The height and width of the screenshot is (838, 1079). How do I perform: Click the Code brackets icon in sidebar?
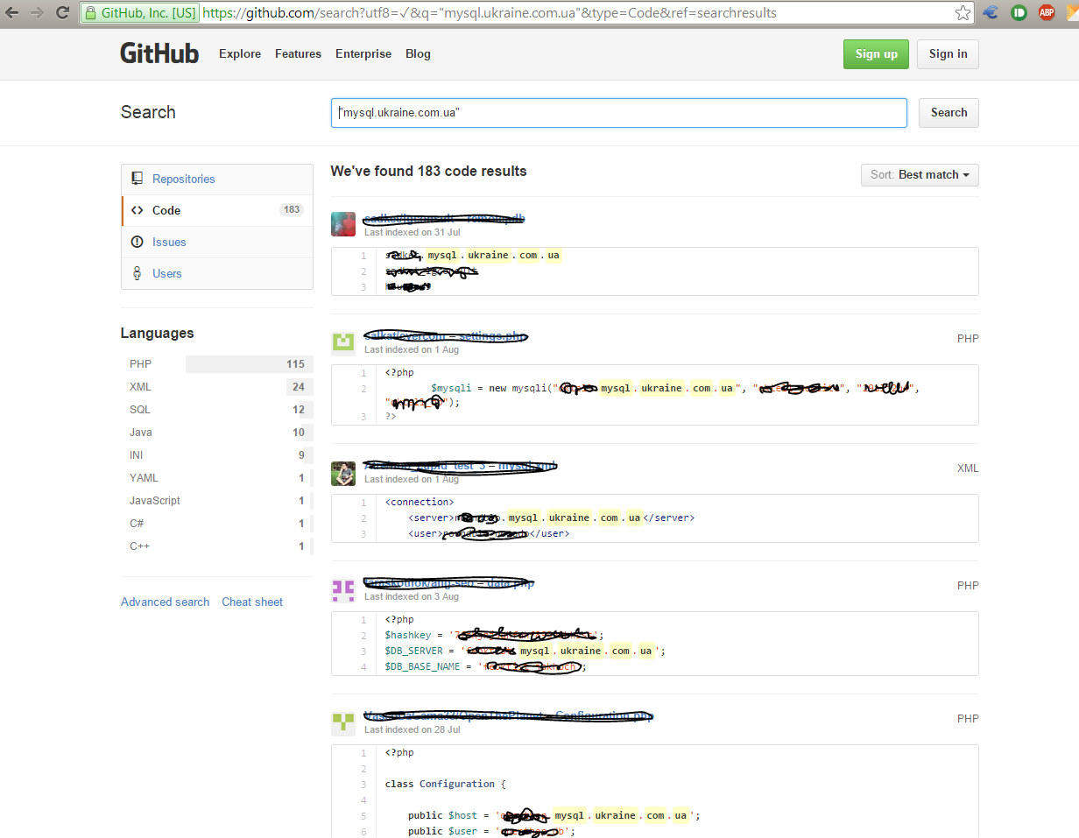[137, 210]
